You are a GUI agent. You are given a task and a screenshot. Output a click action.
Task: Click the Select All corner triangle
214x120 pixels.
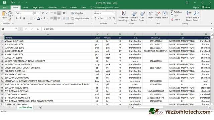tap(2, 34)
